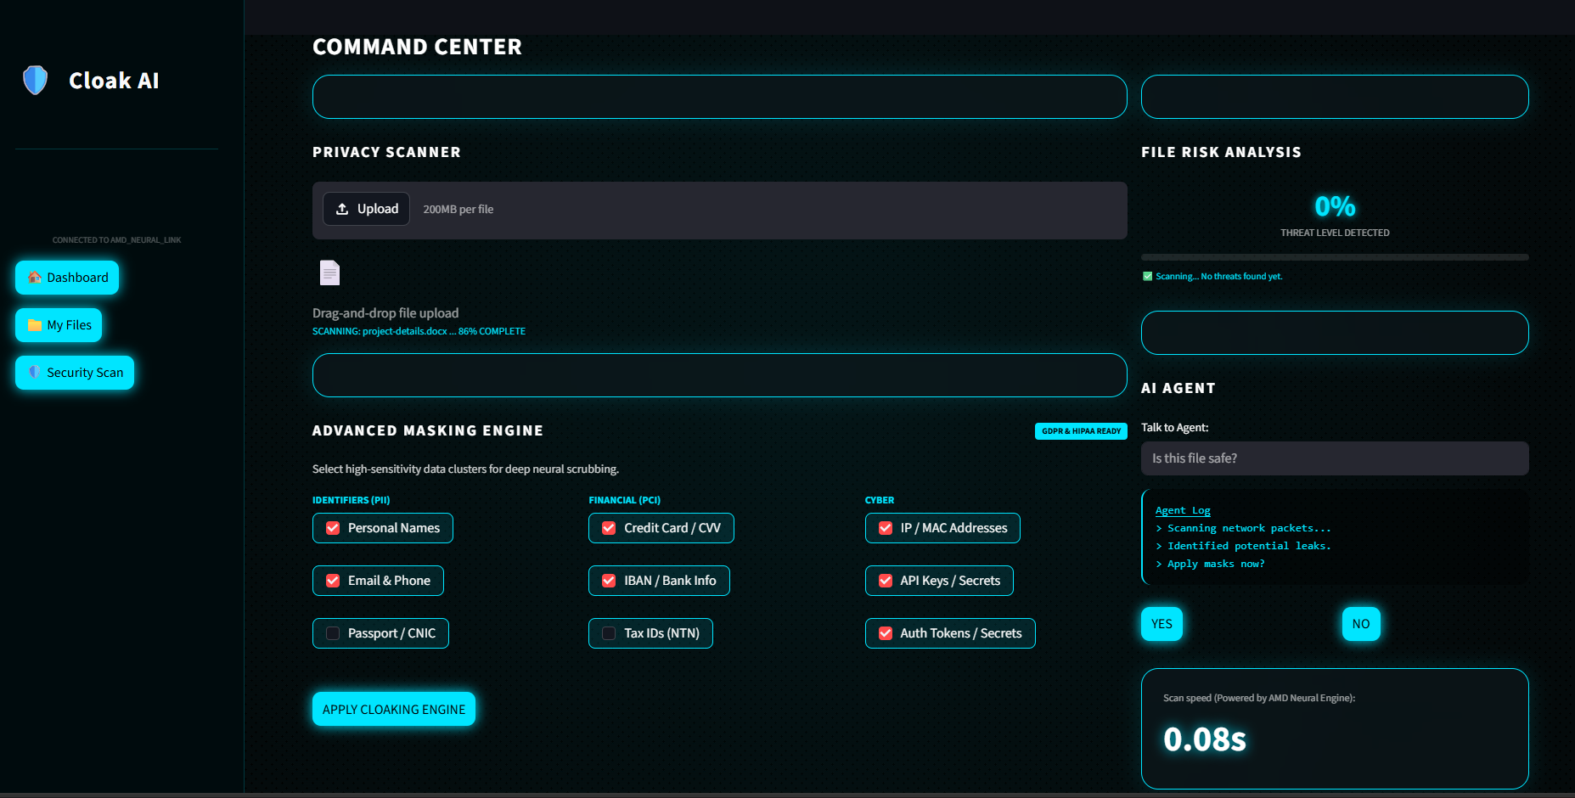Click the GDPR & HIPAA READY badge
Viewport: 1575px width, 798px height.
1081,431
